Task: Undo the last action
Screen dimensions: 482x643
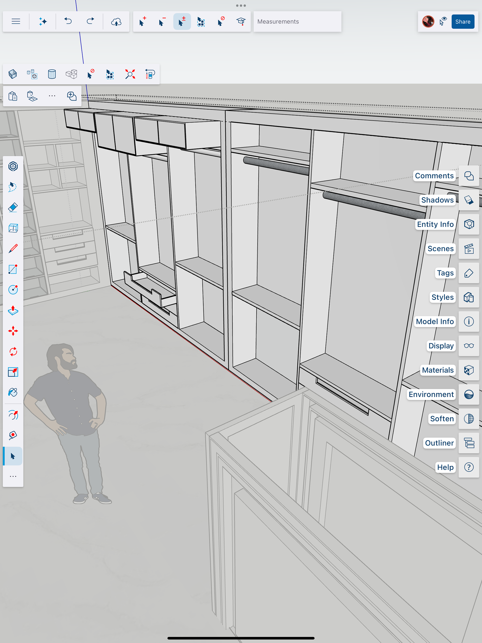Action: (x=68, y=22)
